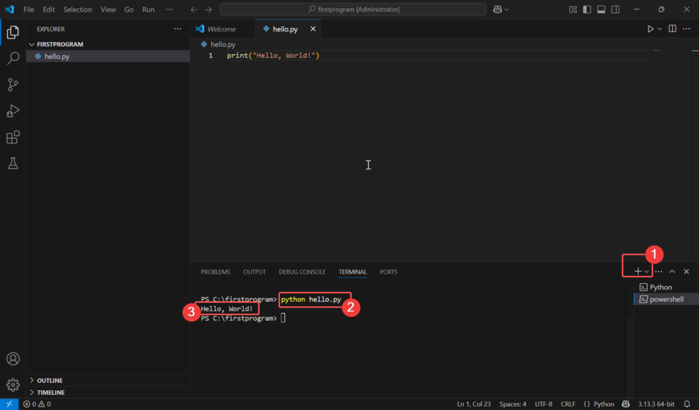Viewport: 699px width, 410px height.
Task: Open terminal panel more actions ellipsis
Action: [659, 271]
